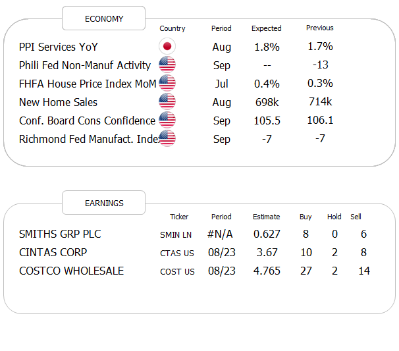Click the Ticker column header

coord(179,217)
